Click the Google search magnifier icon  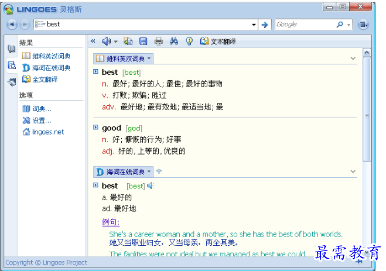click(340, 25)
